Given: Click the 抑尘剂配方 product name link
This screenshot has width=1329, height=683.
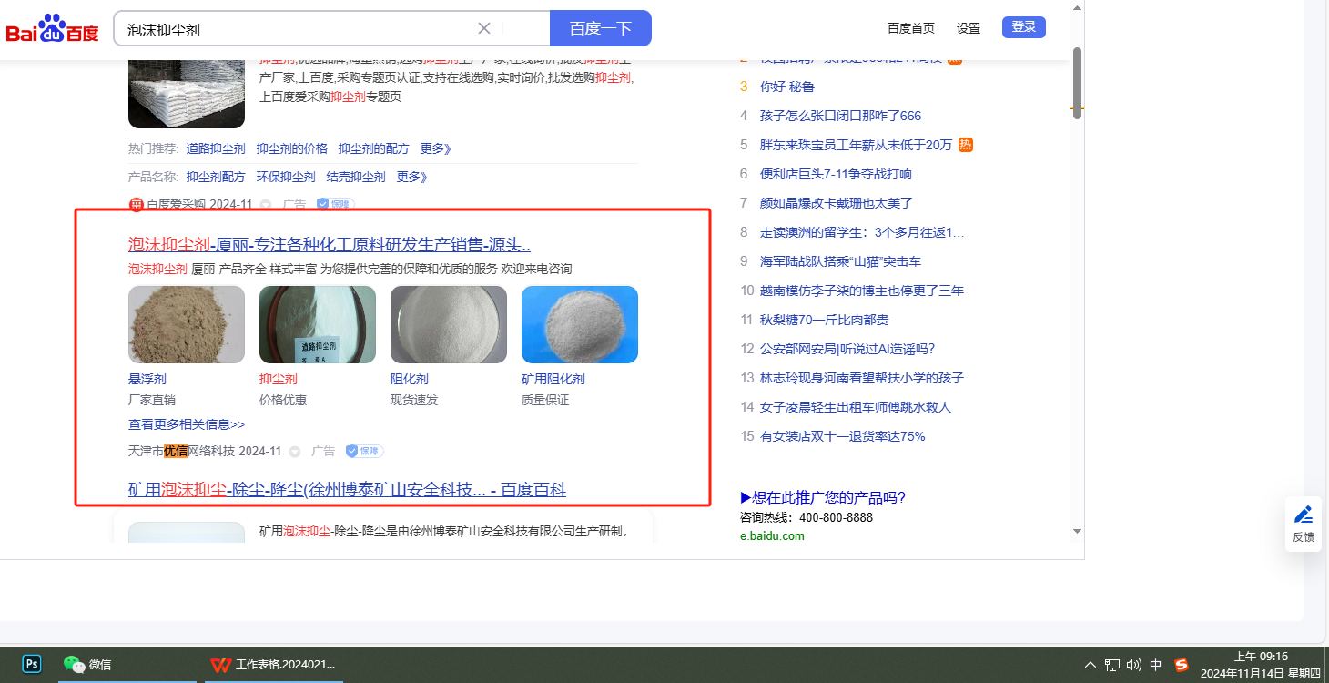Looking at the screenshot, I should [216, 177].
